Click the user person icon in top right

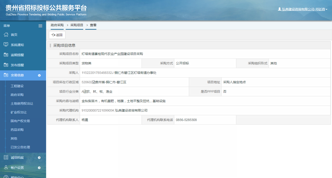coord(279,9)
